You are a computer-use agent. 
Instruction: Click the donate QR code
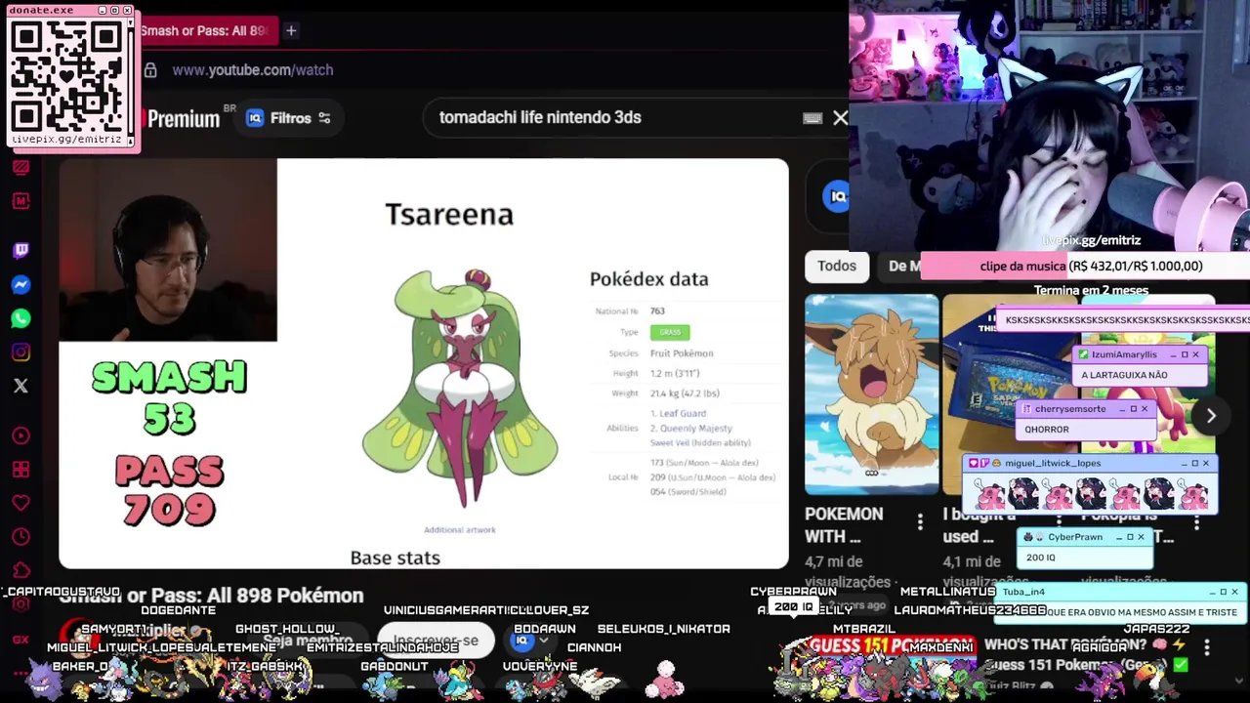click(68, 75)
